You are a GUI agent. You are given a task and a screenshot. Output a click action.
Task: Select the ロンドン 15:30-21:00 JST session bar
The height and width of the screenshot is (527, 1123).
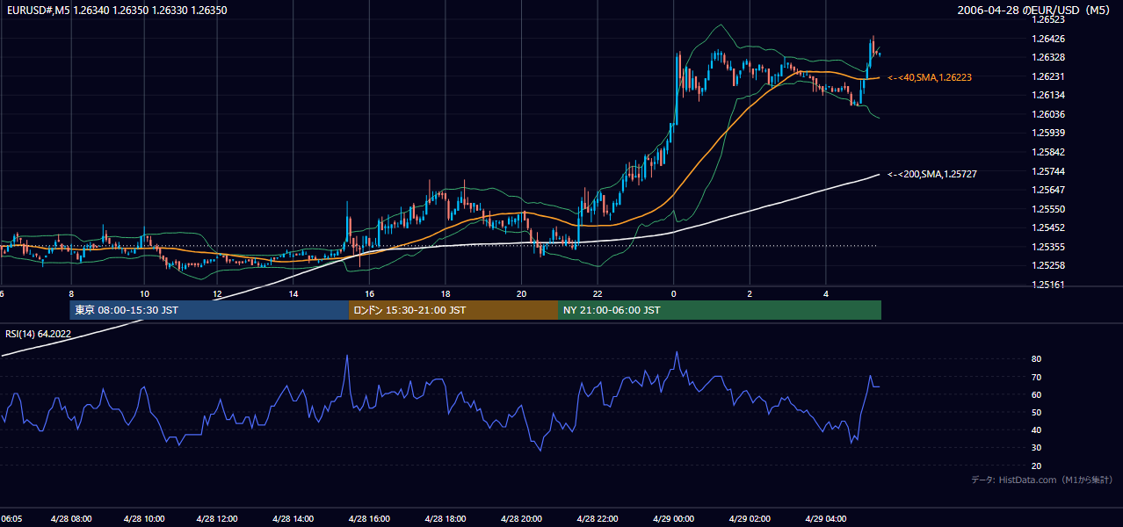pos(453,310)
